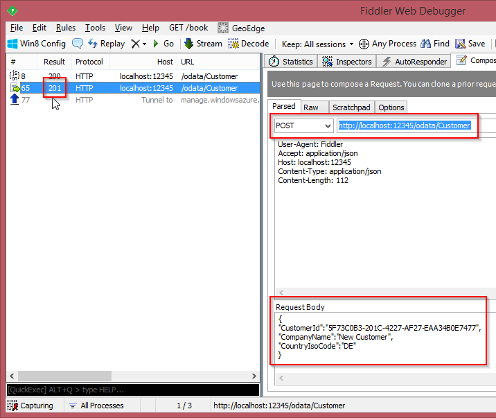The image size is (496, 418).
Task: Click the status bar URL text
Action: pyautogui.click(x=279, y=406)
